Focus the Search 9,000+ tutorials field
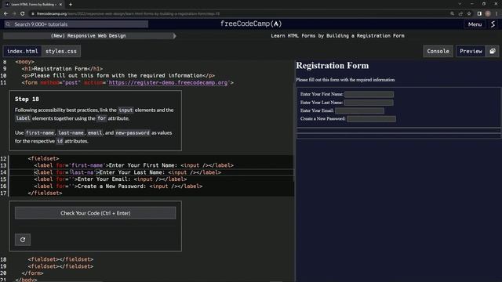The width and height of the screenshot is (502, 282). pos(76,24)
